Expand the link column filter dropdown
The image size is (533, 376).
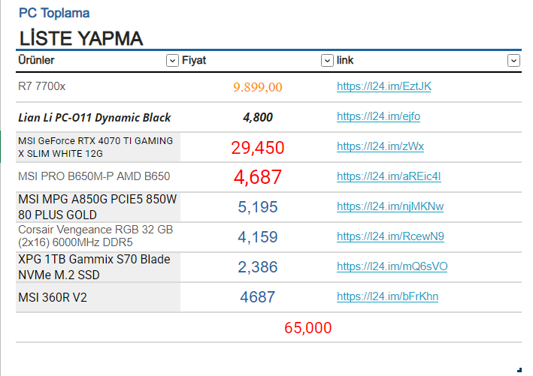tap(513, 61)
